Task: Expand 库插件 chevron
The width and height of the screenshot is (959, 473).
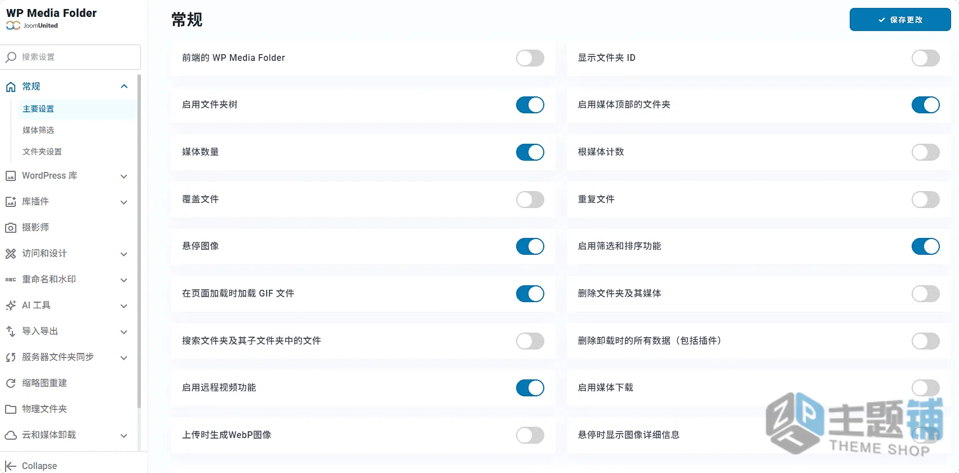Action: (x=124, y=202)
